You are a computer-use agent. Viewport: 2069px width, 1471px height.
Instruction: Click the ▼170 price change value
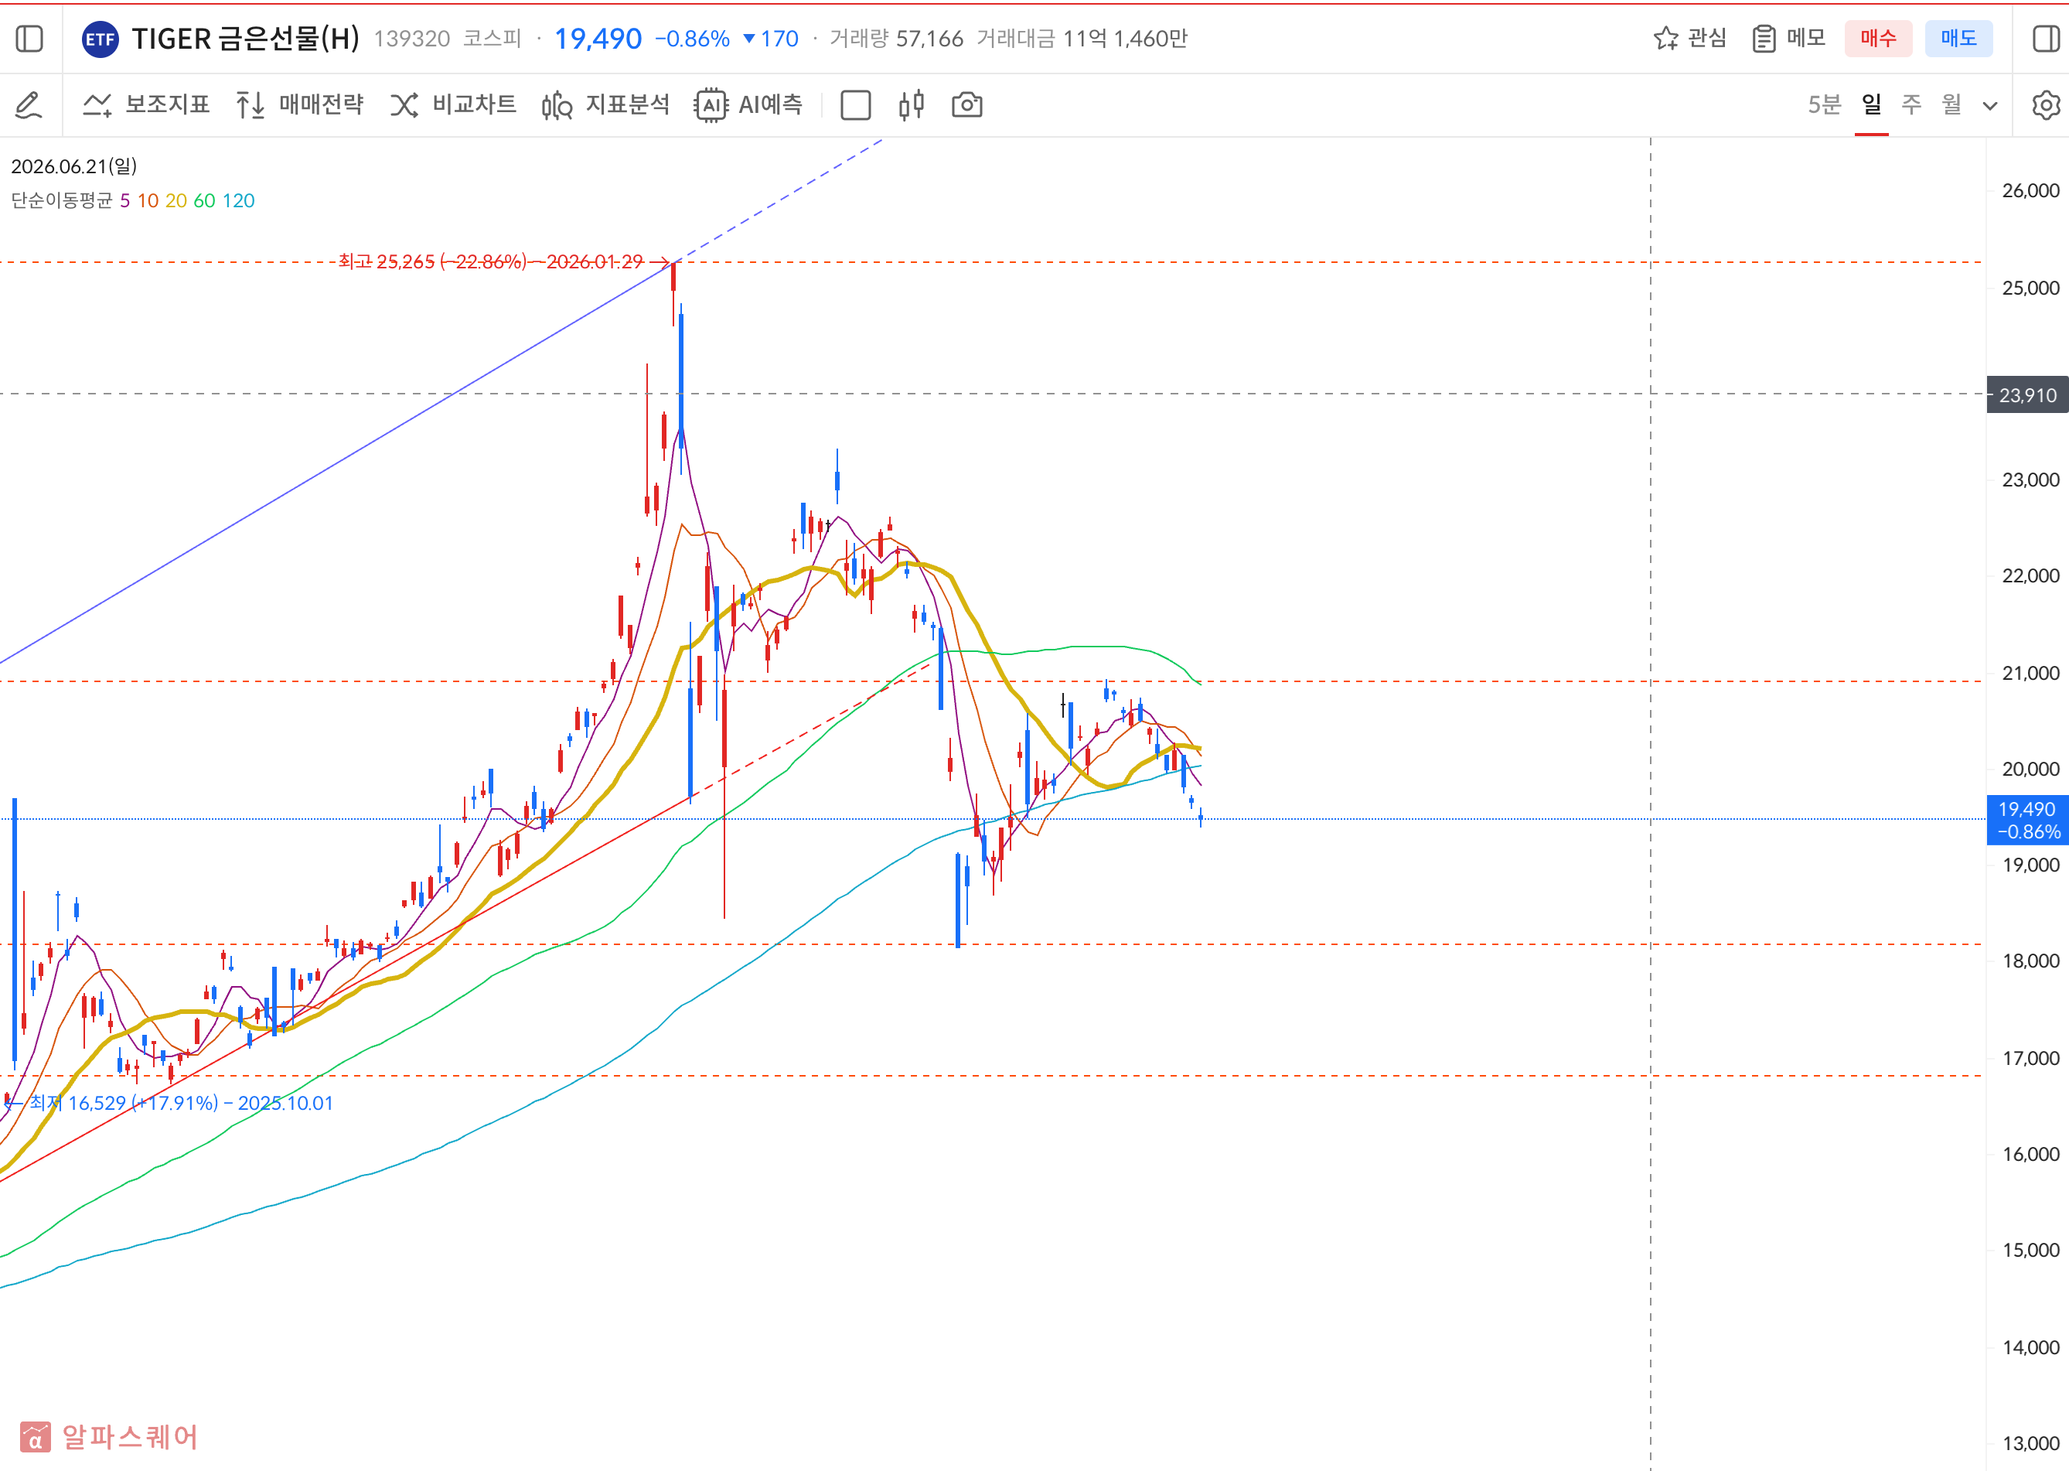click(771, 39)
